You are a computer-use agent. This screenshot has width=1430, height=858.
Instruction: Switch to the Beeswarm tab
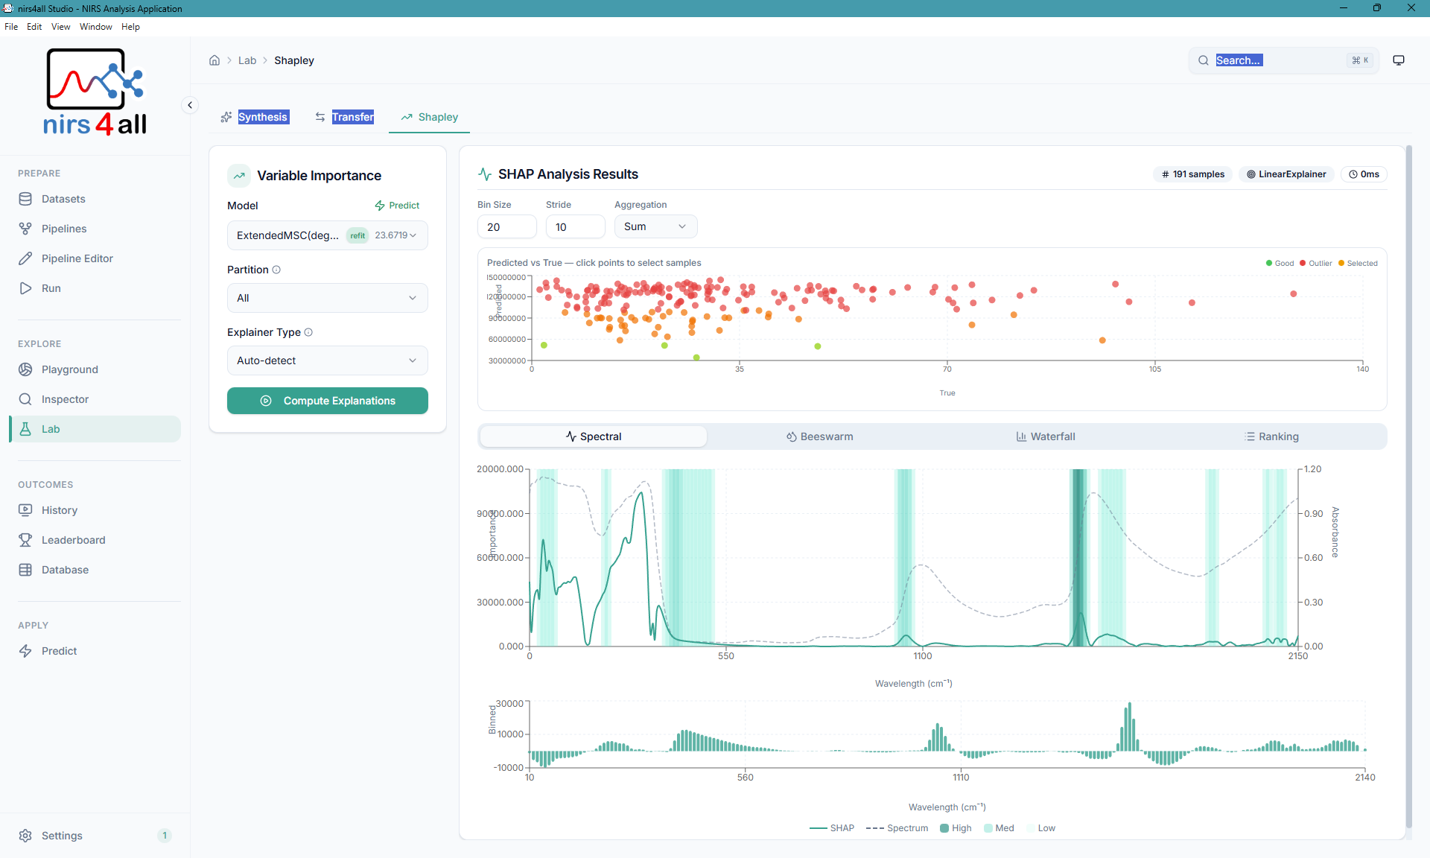820,436
